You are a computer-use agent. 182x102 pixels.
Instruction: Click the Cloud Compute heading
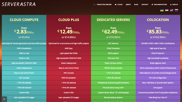(x=24, y=20)
